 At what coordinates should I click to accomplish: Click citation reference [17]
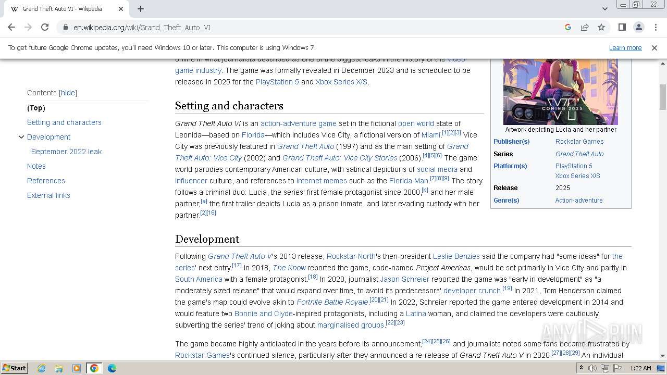(x=237, y=266)
